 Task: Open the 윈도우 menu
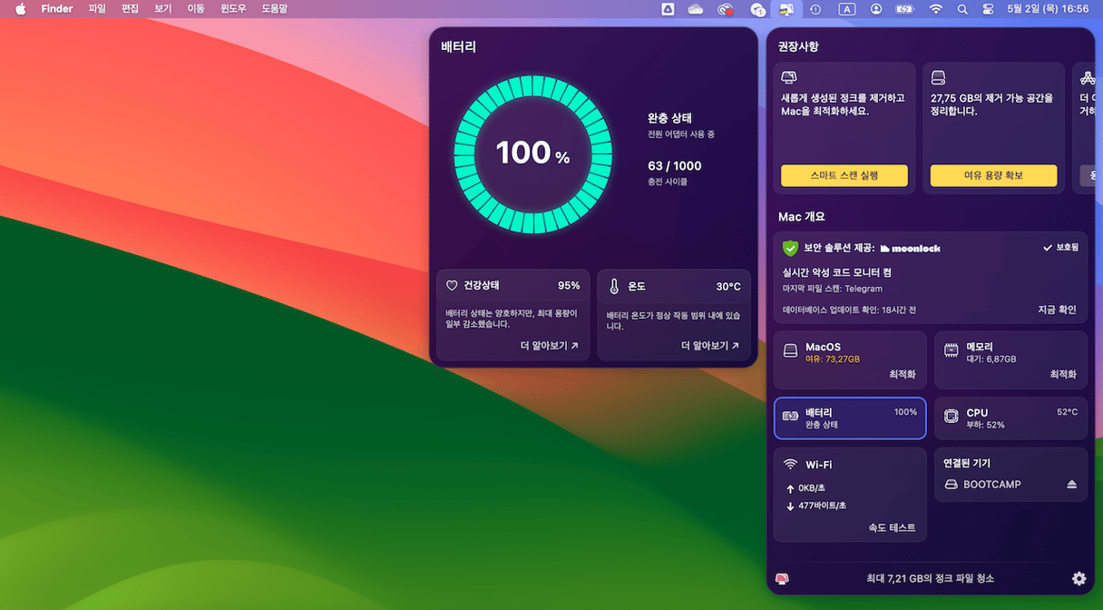[x=233, y=9]
